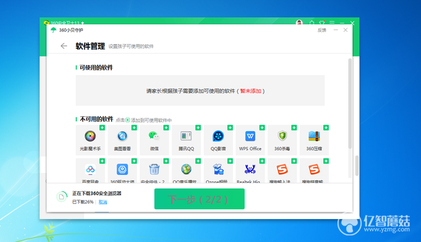
Task: Add 360杀毒 with its green plus
Action: (x=294, y=128)
